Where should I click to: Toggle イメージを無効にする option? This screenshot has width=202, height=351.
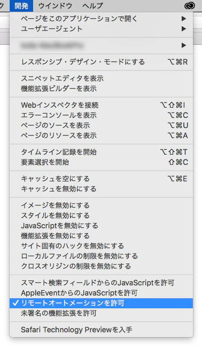coord(101,205)
